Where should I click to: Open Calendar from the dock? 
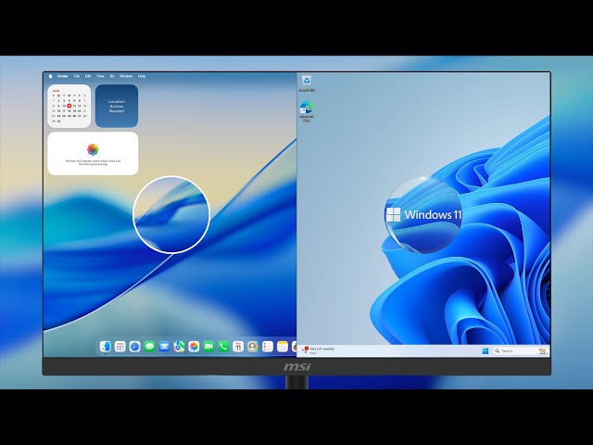238,346
